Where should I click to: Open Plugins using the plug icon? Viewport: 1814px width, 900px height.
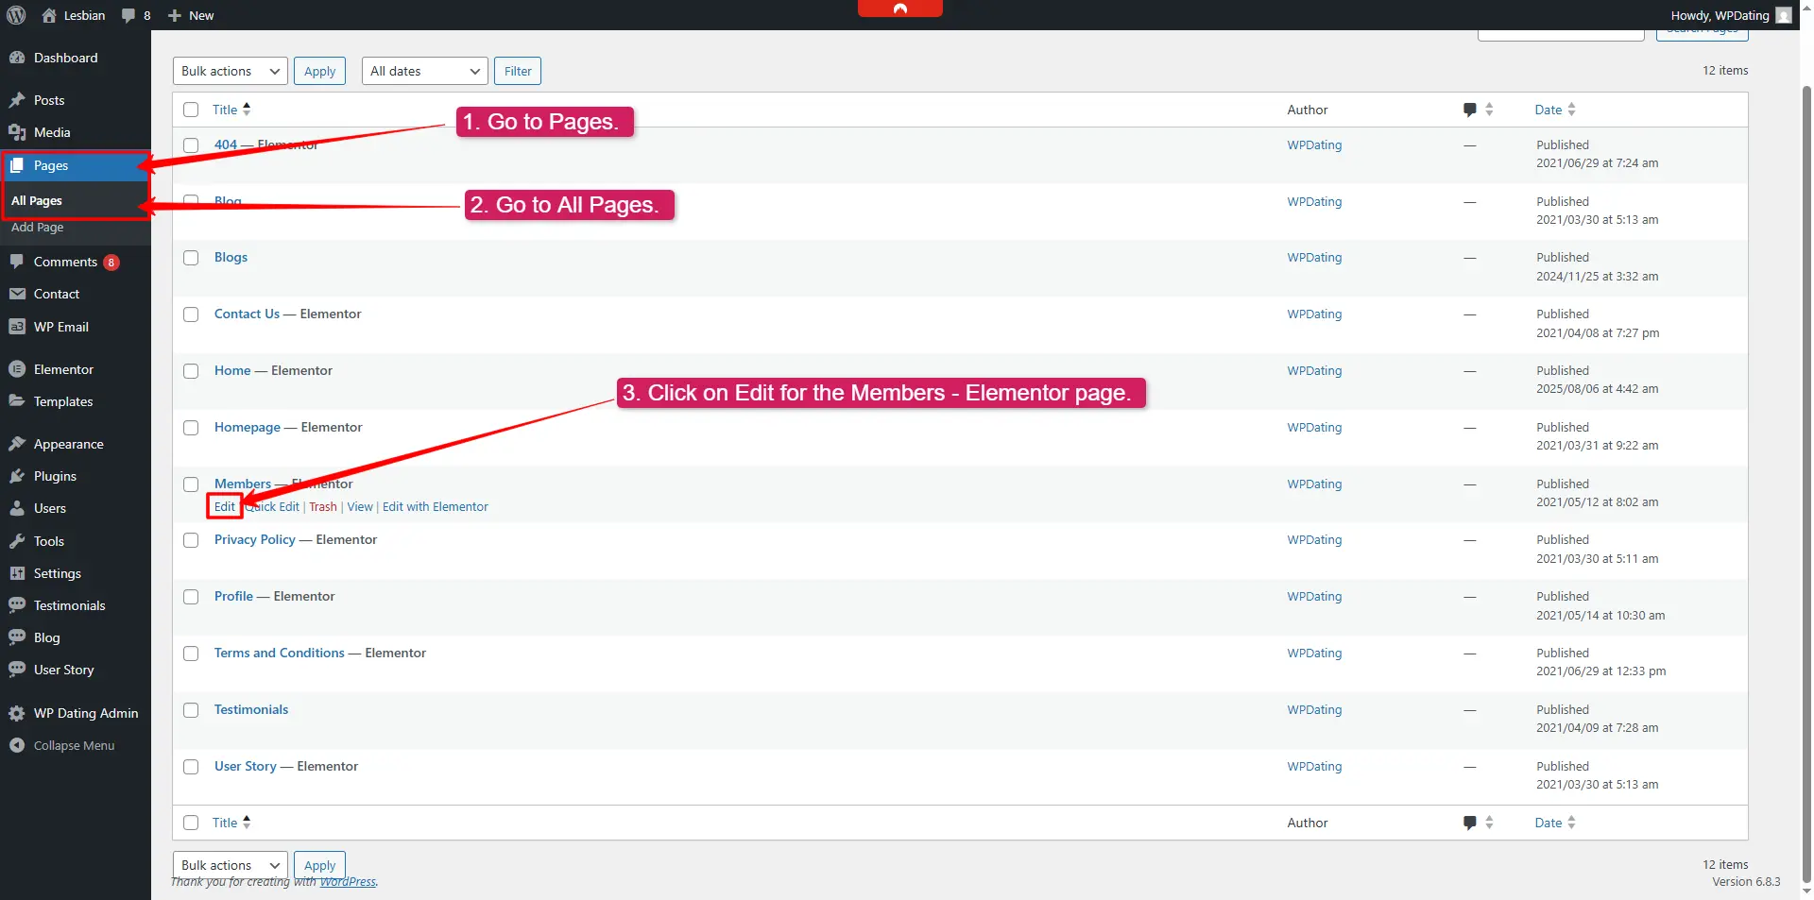(17, 476)
